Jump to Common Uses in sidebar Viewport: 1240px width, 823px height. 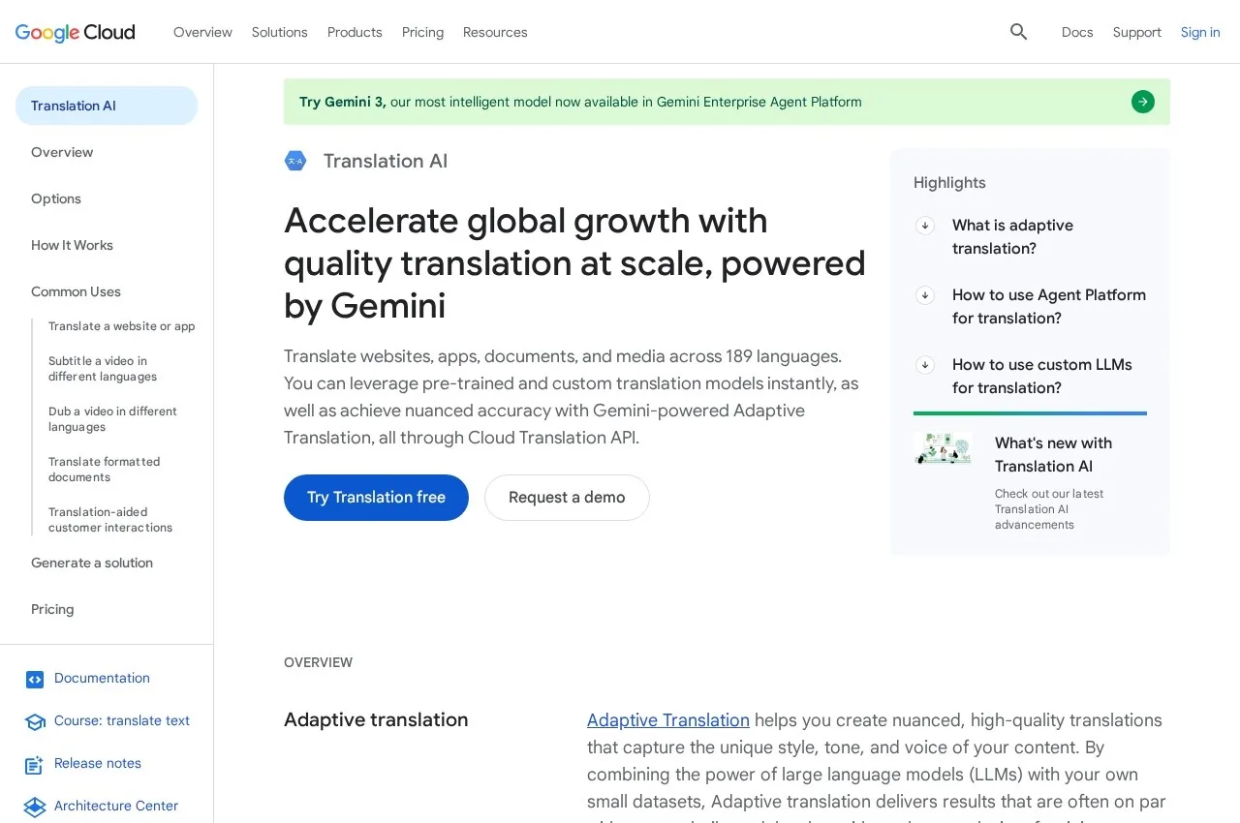[x=76, y=291]
